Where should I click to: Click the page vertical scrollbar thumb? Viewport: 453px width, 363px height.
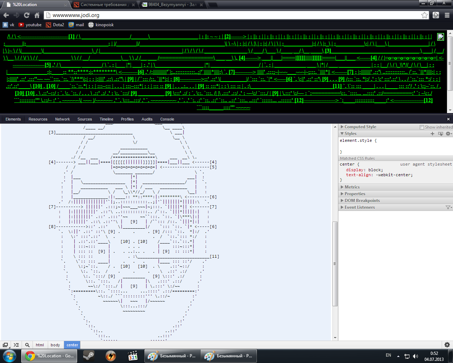[450, 63]
